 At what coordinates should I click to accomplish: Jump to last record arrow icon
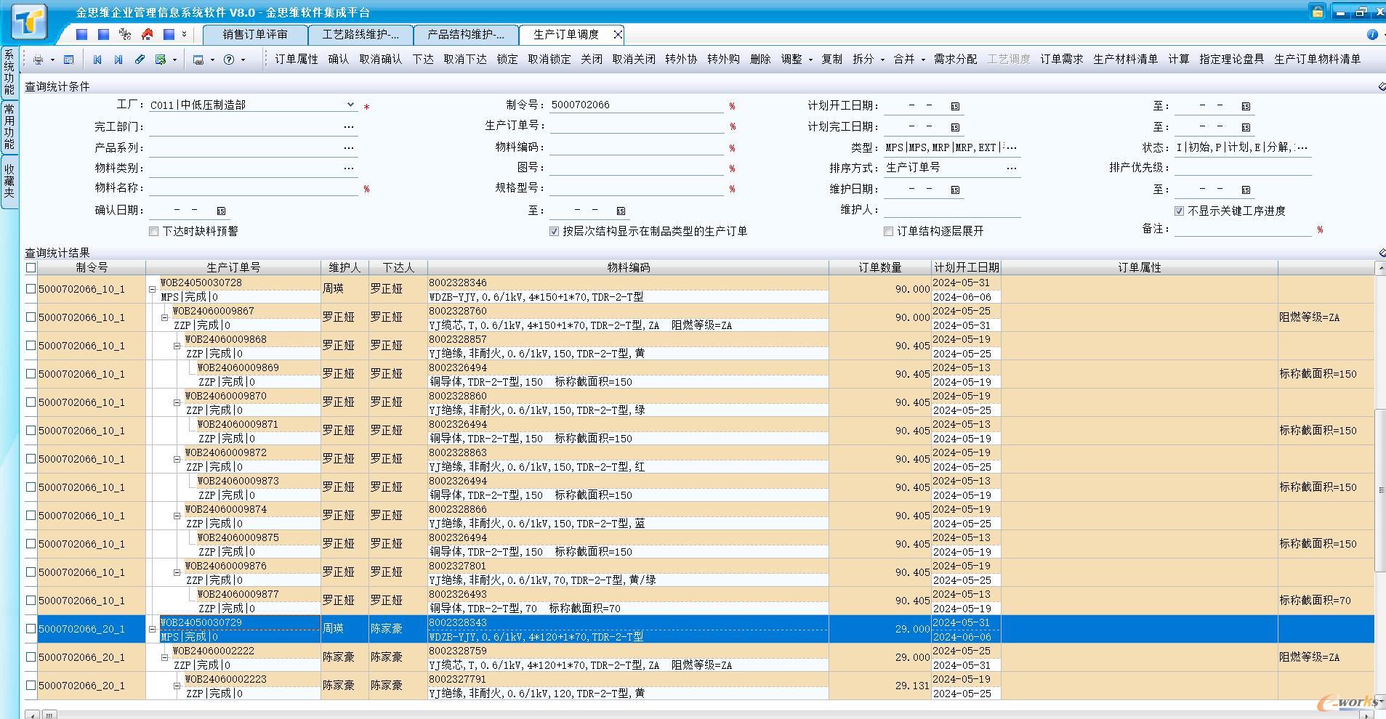(118, 60)
